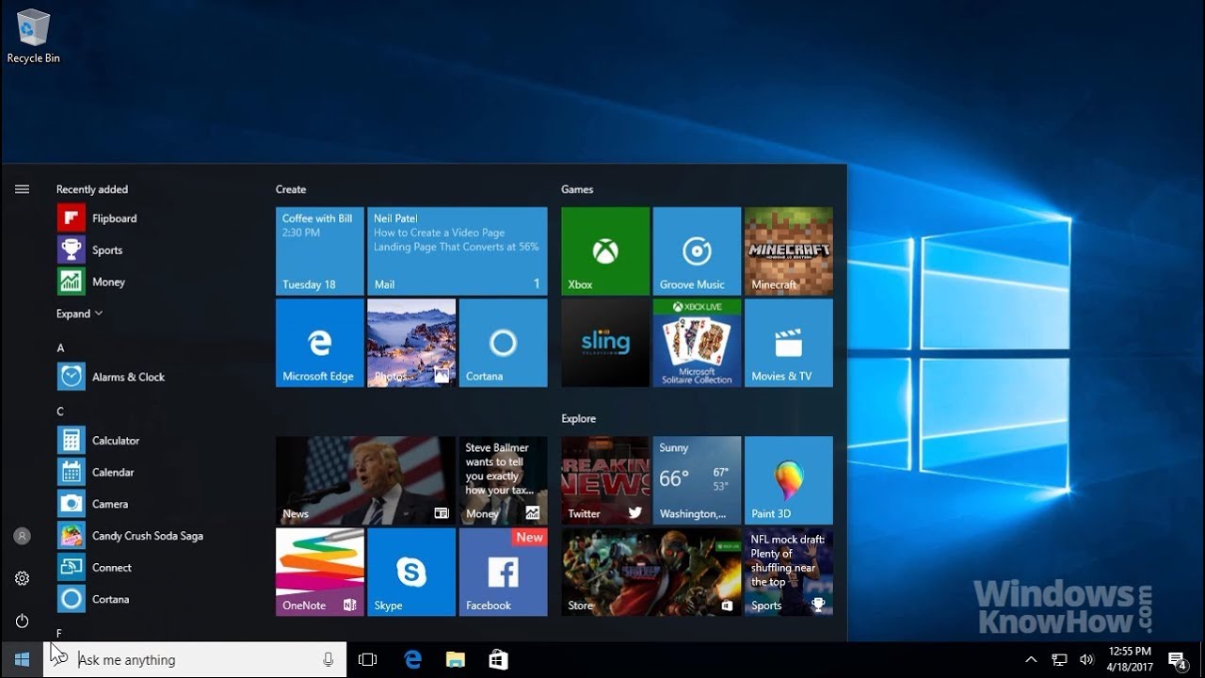Open Microsoft Solitaire Collection tile
Viewport: 1205px width, 678px height.
tap(697, 343)
